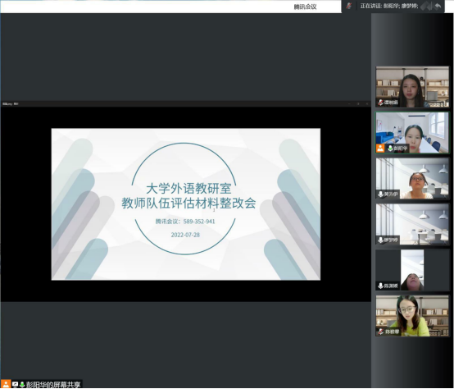Click the microphone icon on third participant tile

point(381,194)
